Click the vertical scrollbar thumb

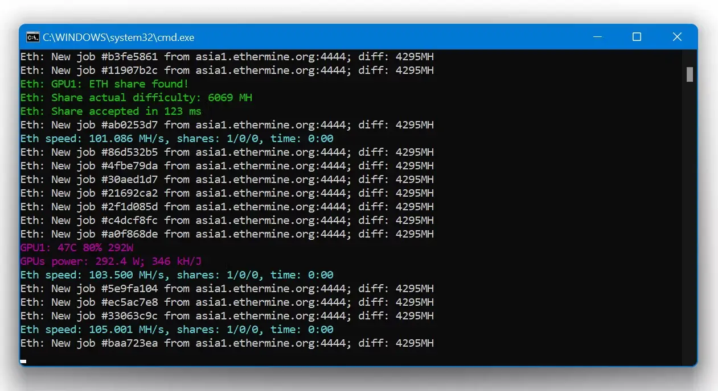690,74
